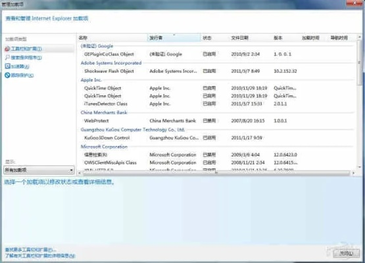Click the file date 2011/3/7 8:49
Image resolution: width=365 pixels, height=263 pixels.
coord(245,71)
